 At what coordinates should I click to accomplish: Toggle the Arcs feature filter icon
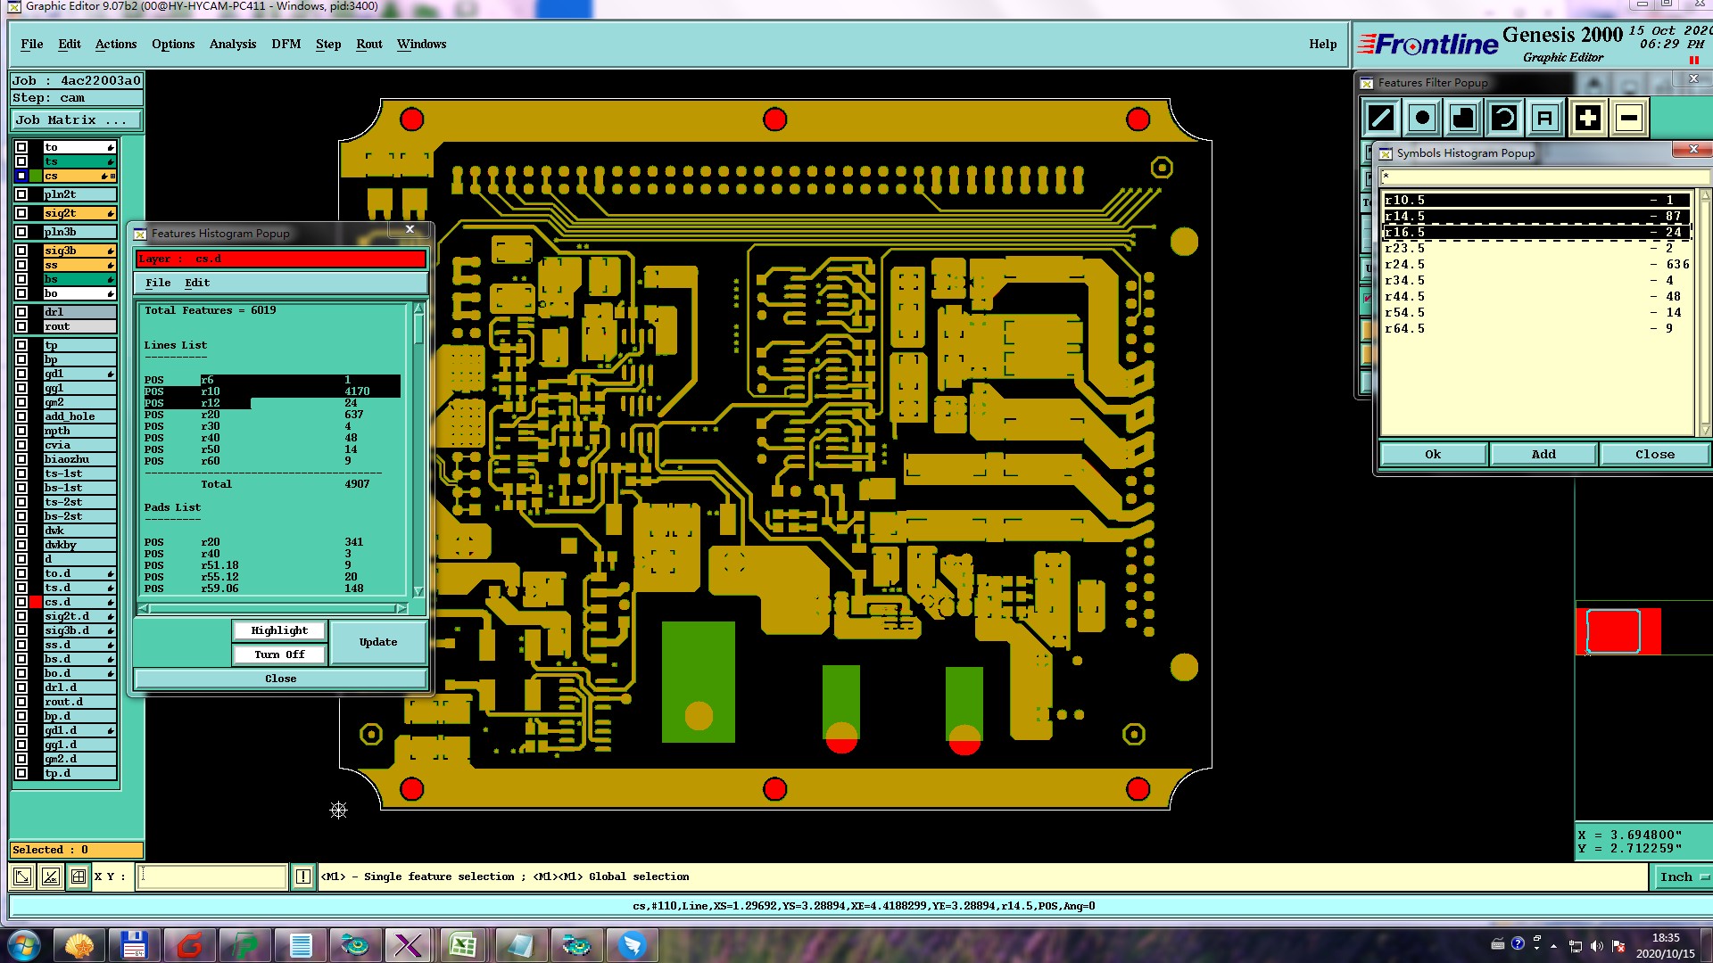[x=1504, y=118]
